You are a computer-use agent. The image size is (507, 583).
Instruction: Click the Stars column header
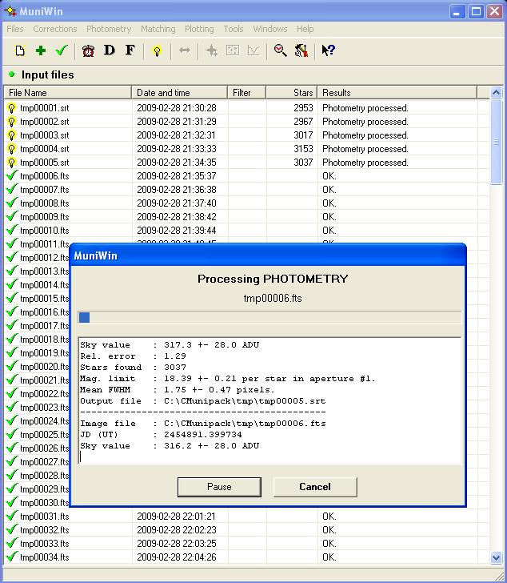pos(292,93)
